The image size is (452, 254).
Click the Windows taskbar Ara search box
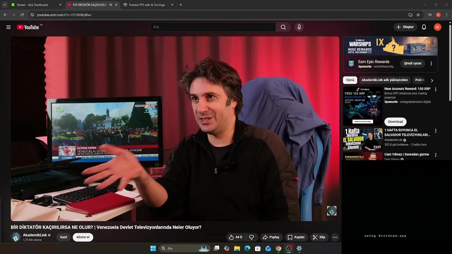(x=185, y=248)
